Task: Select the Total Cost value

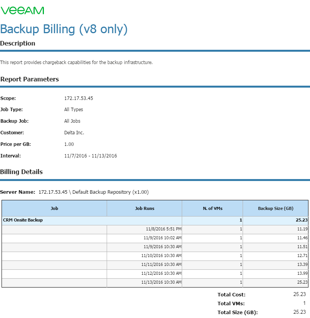Action: 300,294
